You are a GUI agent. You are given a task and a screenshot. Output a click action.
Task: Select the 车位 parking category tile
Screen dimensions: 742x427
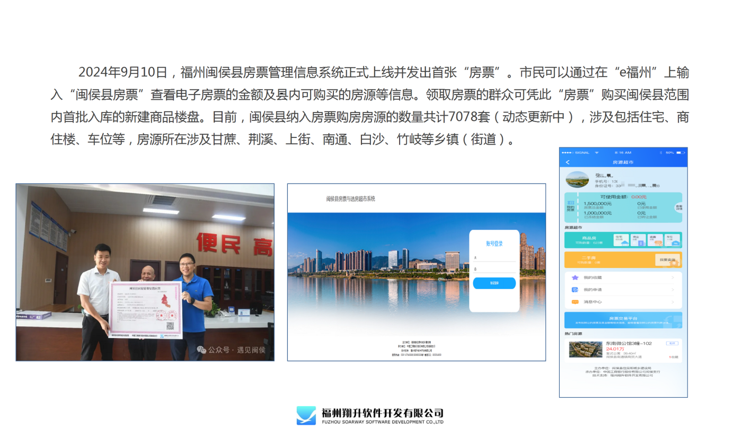(672, 240)
